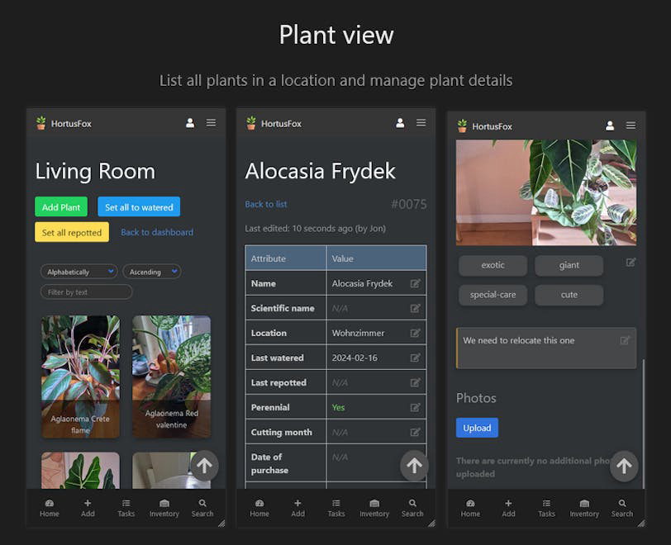Follow the Back to list link

pos(266,204)
